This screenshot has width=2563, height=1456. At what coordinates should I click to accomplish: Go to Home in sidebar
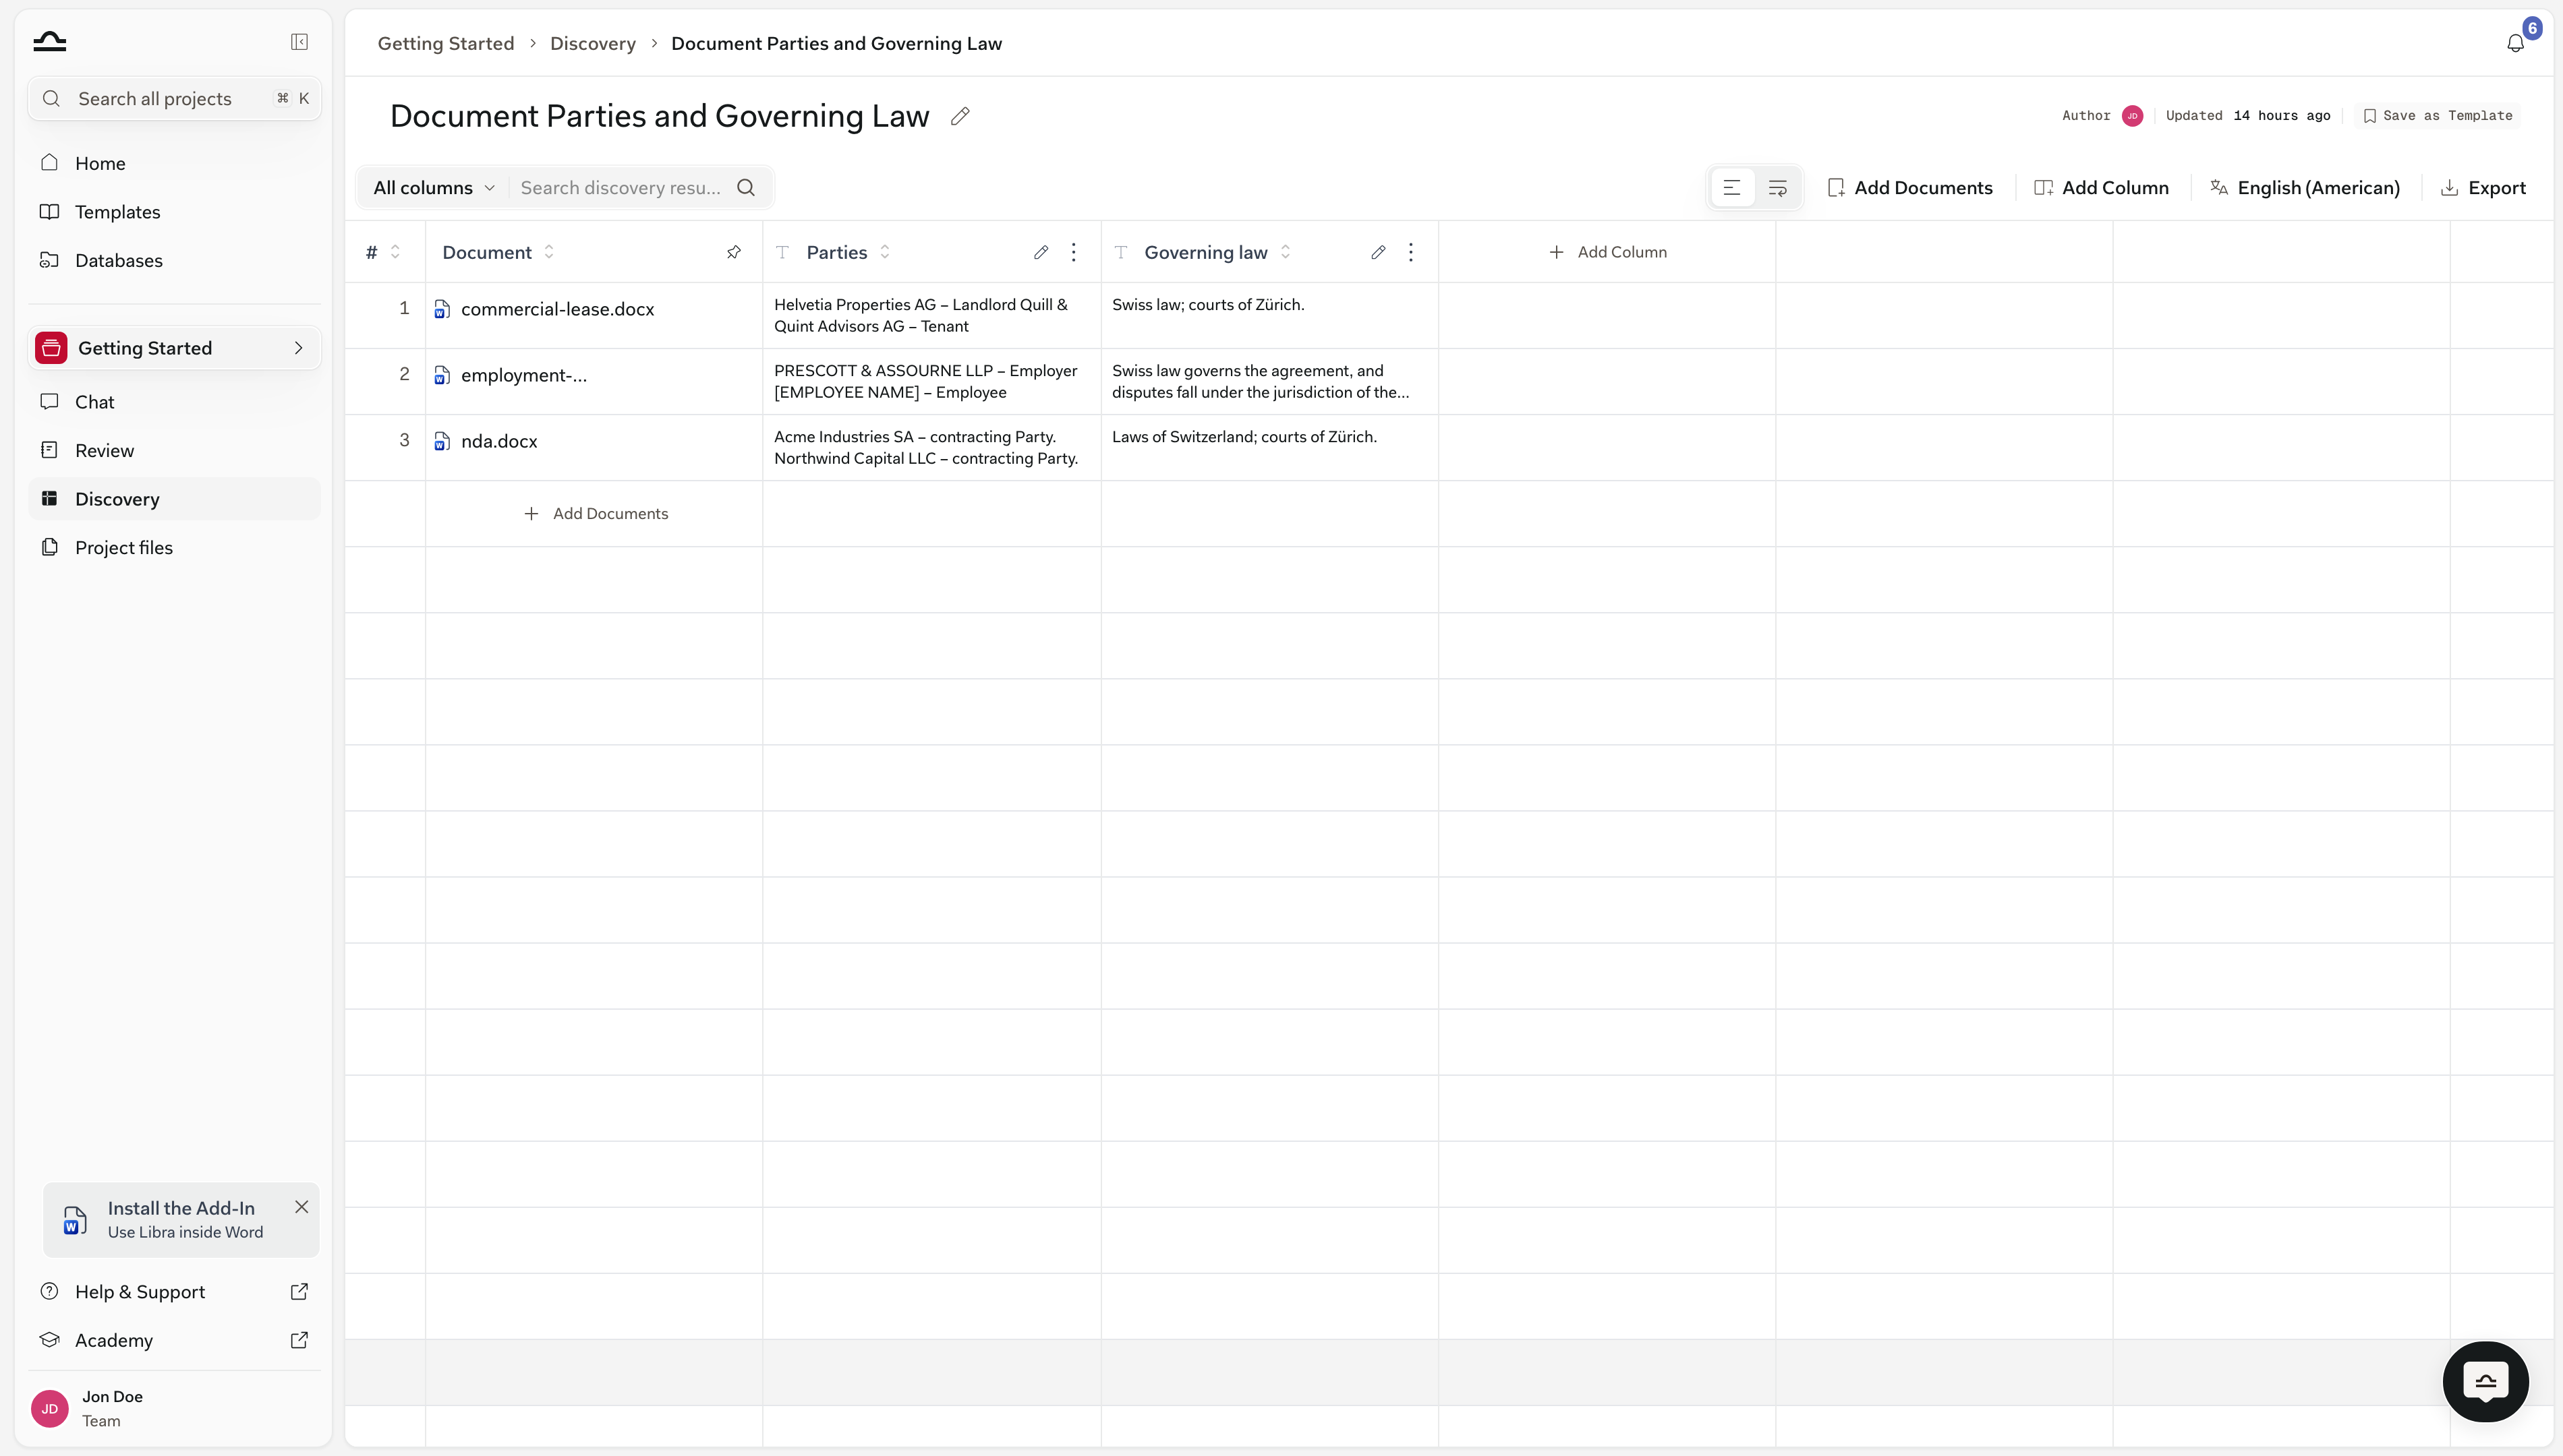point(174,163)
